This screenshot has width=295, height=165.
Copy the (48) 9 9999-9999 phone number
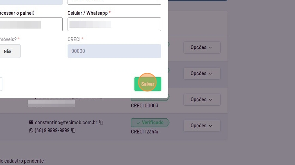pyautogui.click(x=73, y=131)
